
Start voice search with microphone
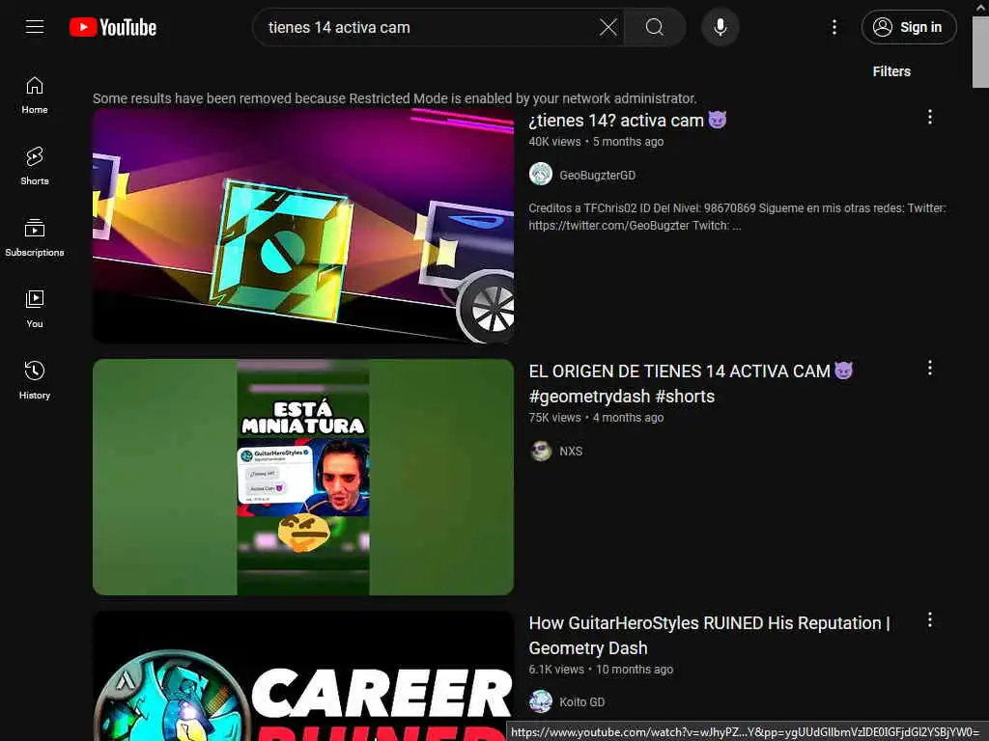(721, 27)
